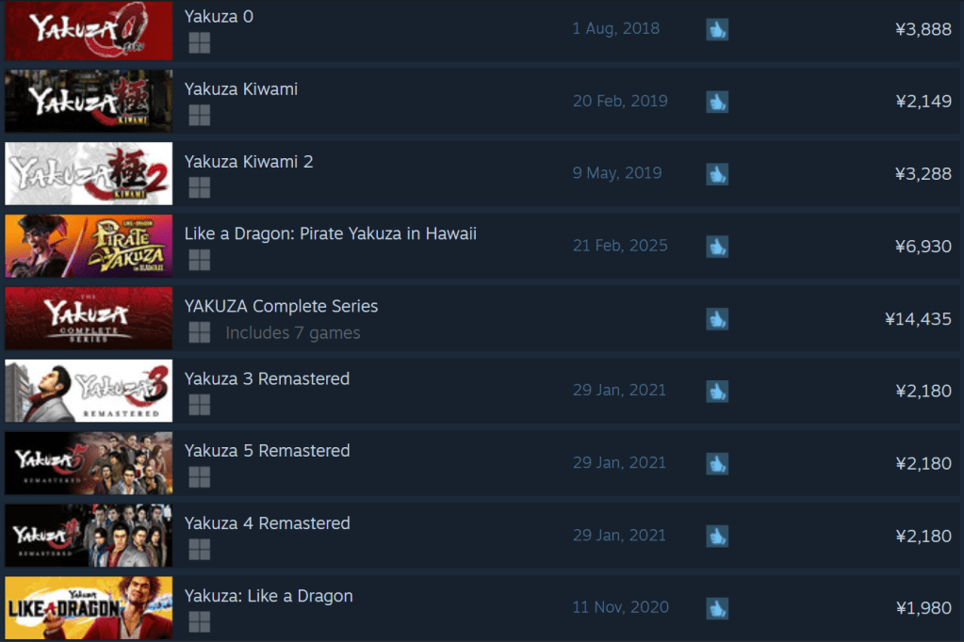Open the Yakuza 0 capsule image
Screen dimensions: 964x642
tap(89, 30)
